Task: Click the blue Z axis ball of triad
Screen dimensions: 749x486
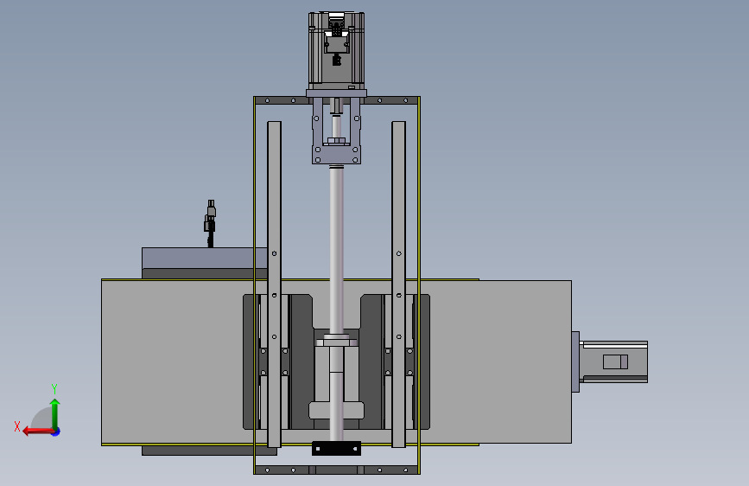Action: pos(56,432)
